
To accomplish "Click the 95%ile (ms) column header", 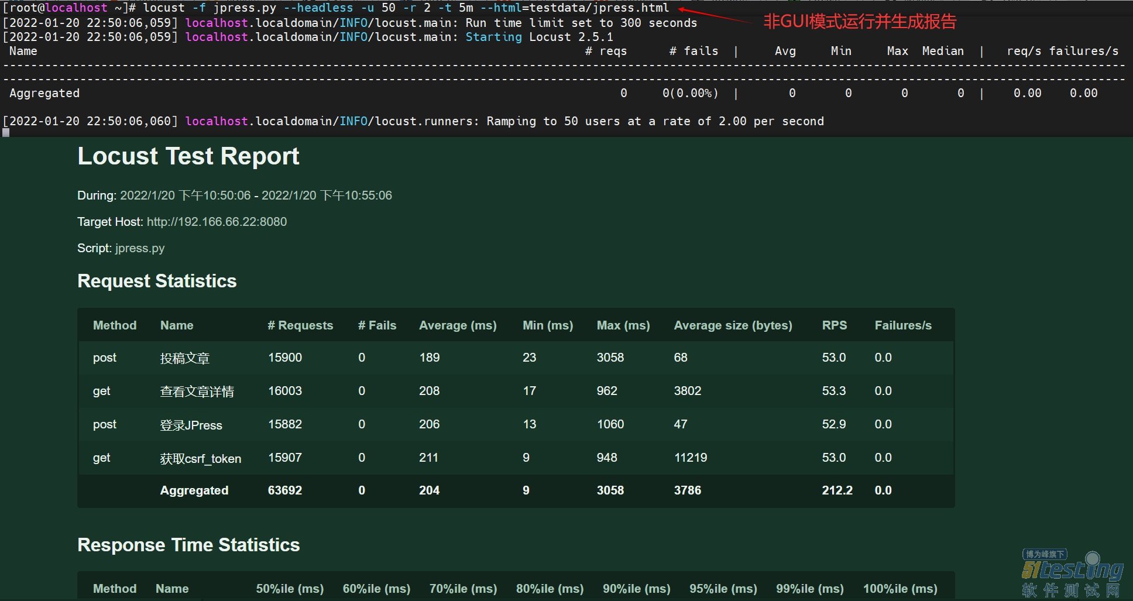I will (723, 589).
